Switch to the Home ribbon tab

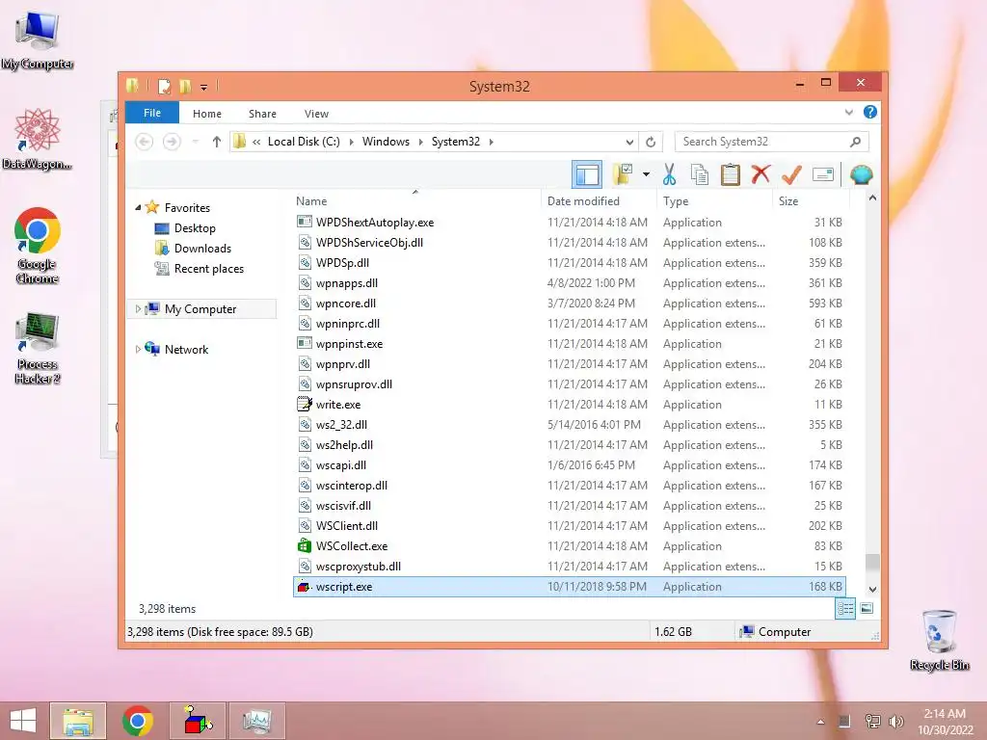pos(207,114)
